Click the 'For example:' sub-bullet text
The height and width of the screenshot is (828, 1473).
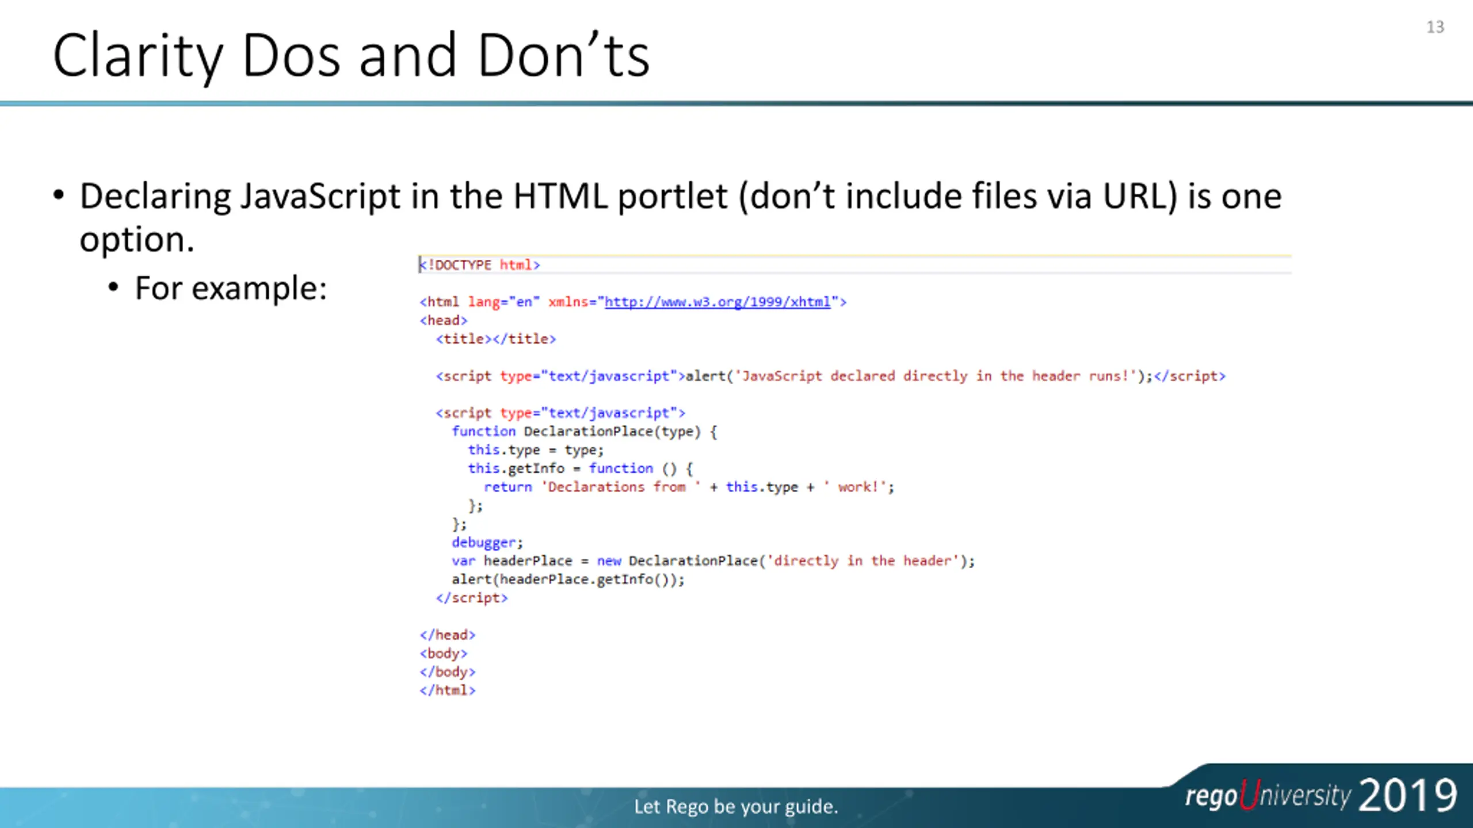point(231,288)
